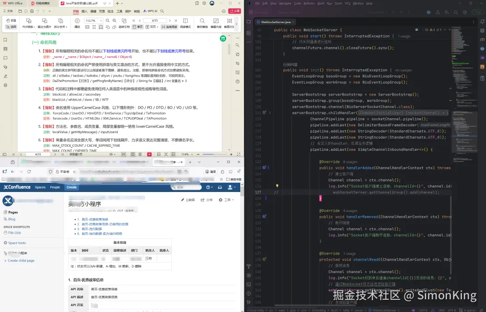Open the 文件 menu in WPS

pyautogui.click(x=8, y=11)
